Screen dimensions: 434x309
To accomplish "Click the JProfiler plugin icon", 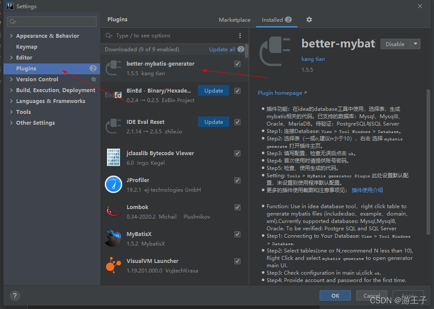I will click(113, 185).
